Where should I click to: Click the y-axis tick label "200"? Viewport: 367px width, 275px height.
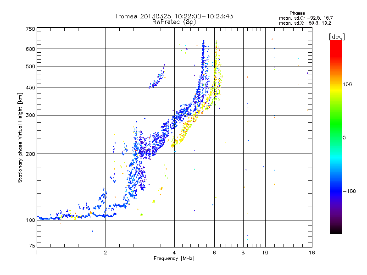(x=30, y=154)
